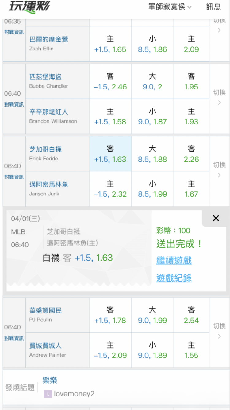Open 對戰資訊 for Pirates vs Reds
This screenshot has width=230, height=410.
point(14,104)
